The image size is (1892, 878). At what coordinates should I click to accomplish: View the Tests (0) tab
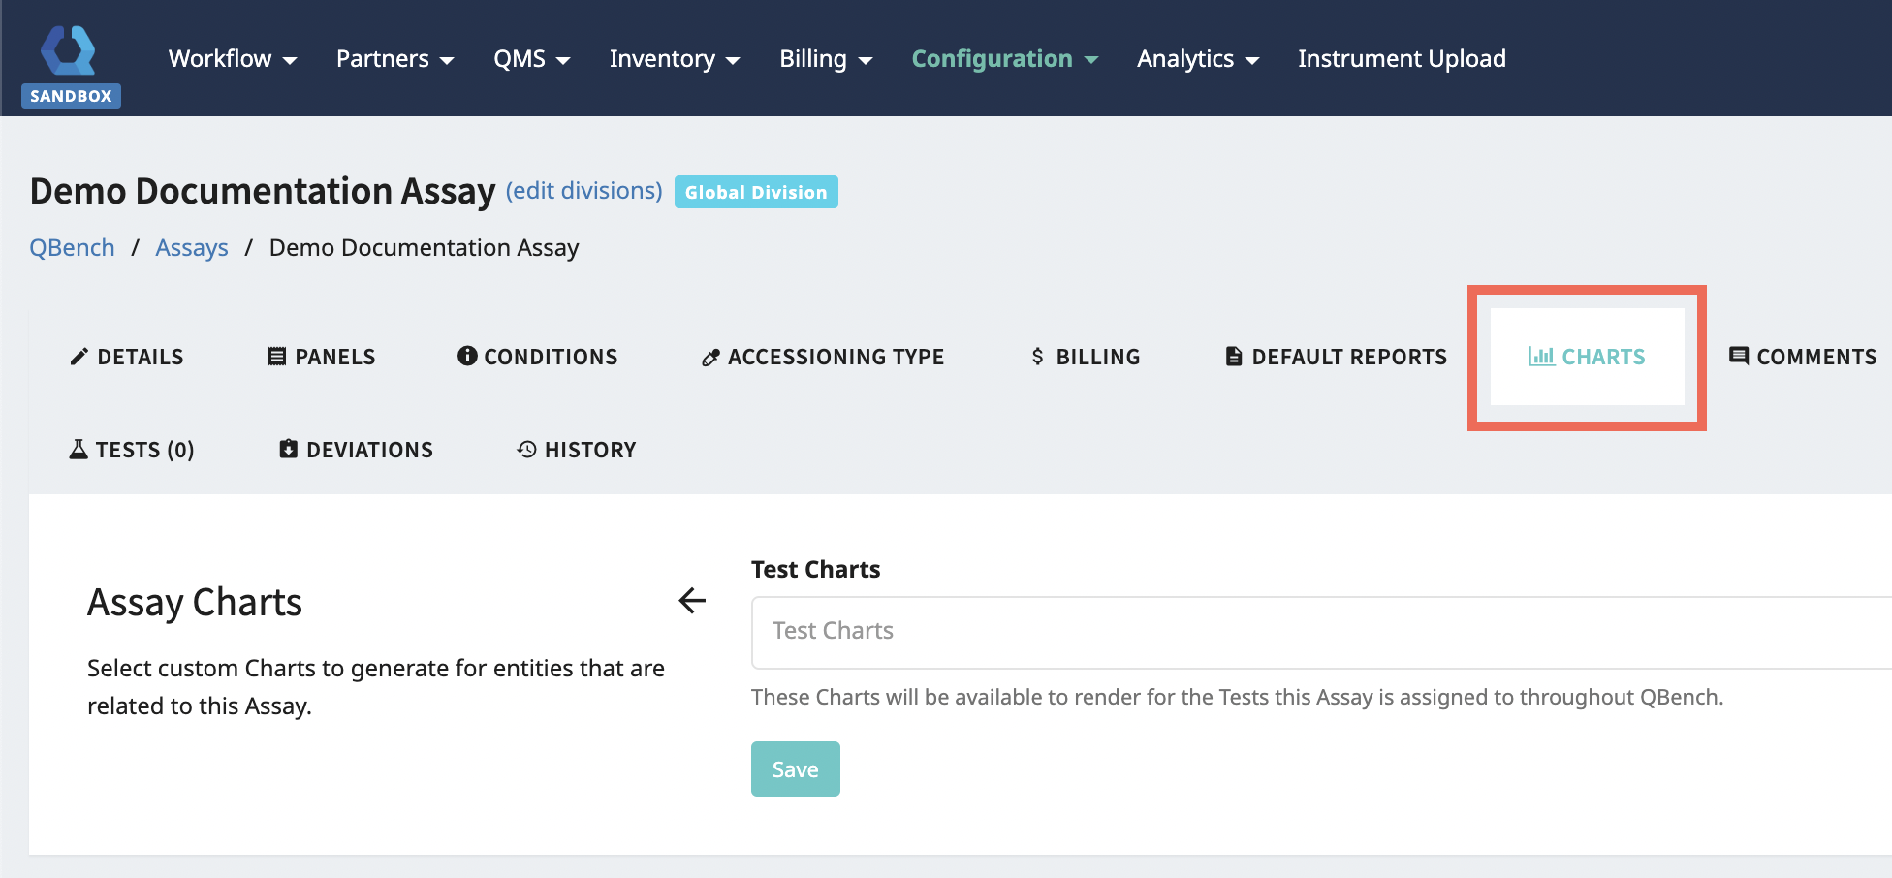pos(132,450)
